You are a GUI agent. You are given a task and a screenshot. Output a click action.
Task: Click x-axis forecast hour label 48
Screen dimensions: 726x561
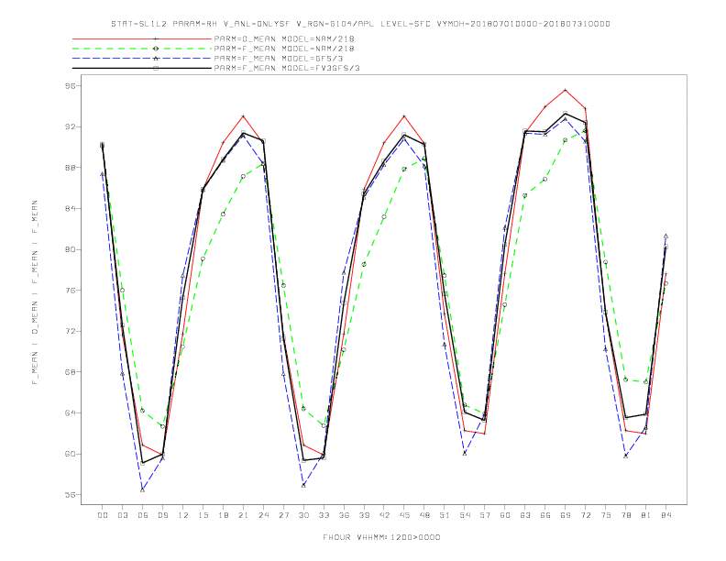424,515
